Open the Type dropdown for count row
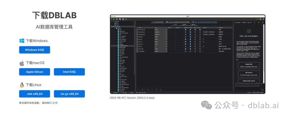This screenshot has height=117, width=288. 166,47
